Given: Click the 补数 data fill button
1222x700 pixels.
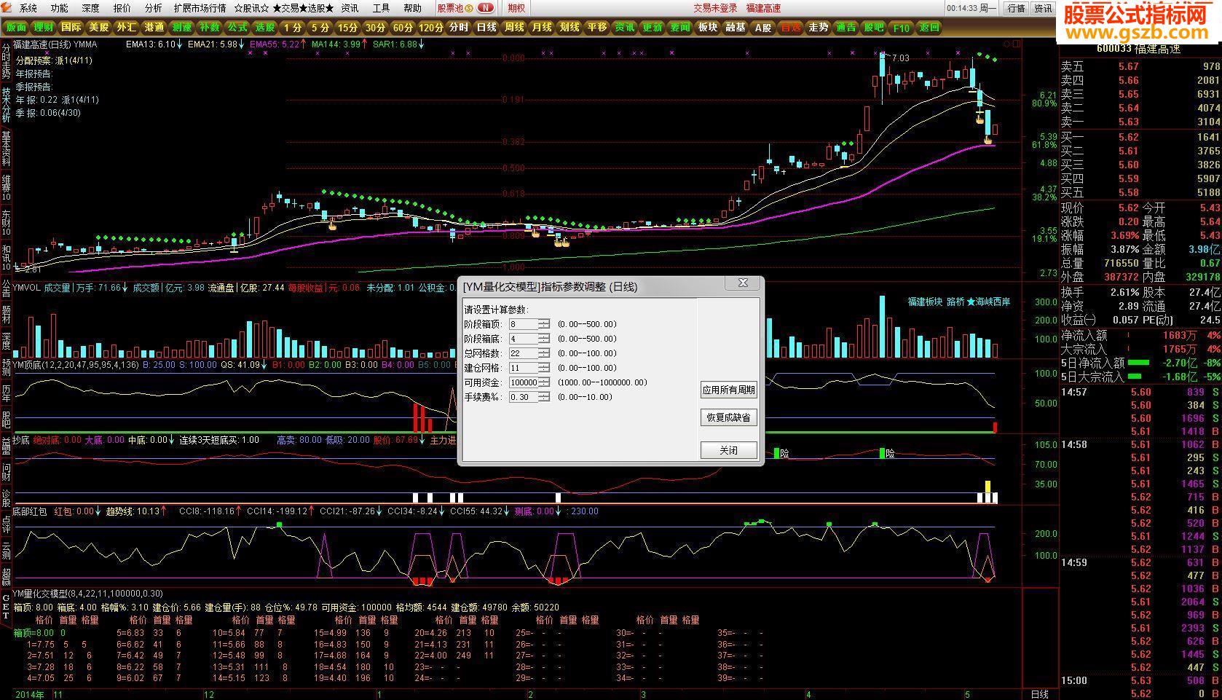Looking at the screenshot, I should pos(210,28).
